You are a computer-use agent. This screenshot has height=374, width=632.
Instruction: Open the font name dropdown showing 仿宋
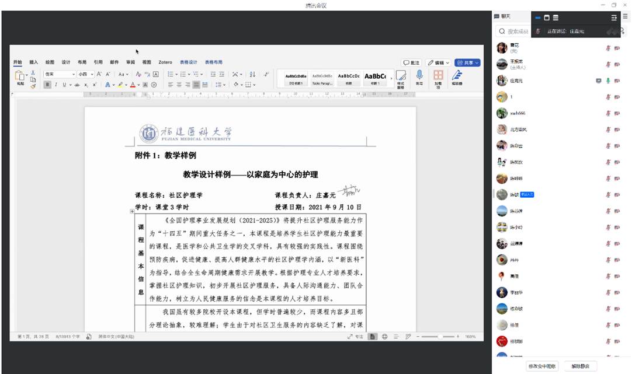coord(60,74)
